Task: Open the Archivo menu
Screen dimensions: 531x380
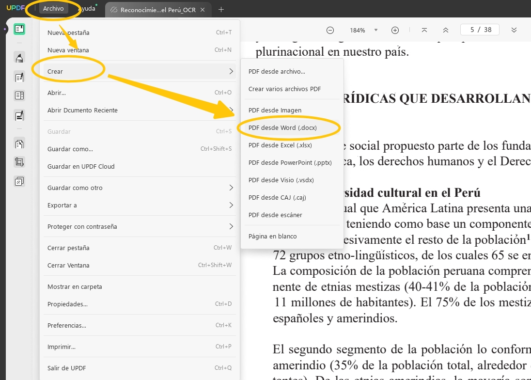Action: pos(53,8)
